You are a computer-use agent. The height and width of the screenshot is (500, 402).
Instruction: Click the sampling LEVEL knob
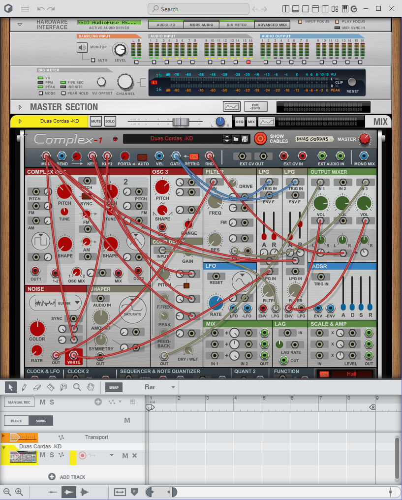point(120,49)
